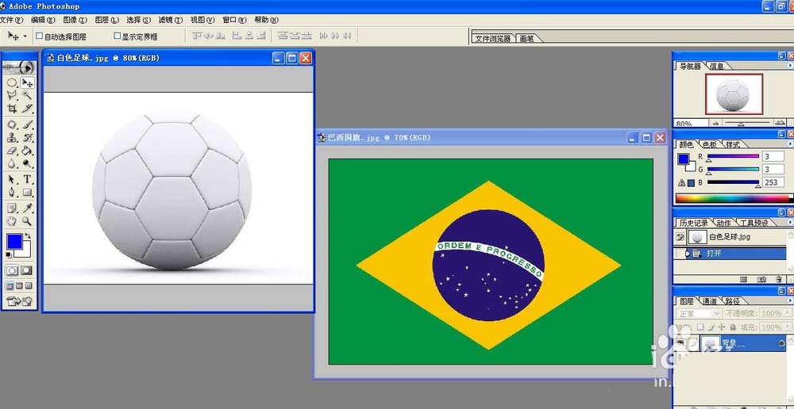Select the History Brush tool
This screenshot has width=794, height=409.
[x=27, y=137]
